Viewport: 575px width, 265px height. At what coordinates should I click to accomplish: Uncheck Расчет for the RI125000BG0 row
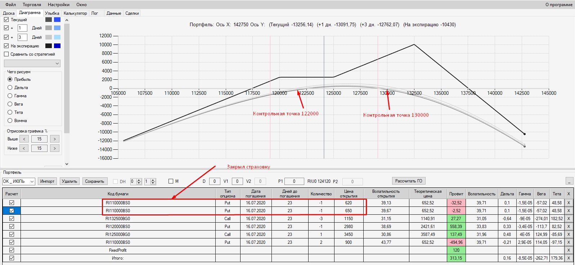(x=12, y=234)
